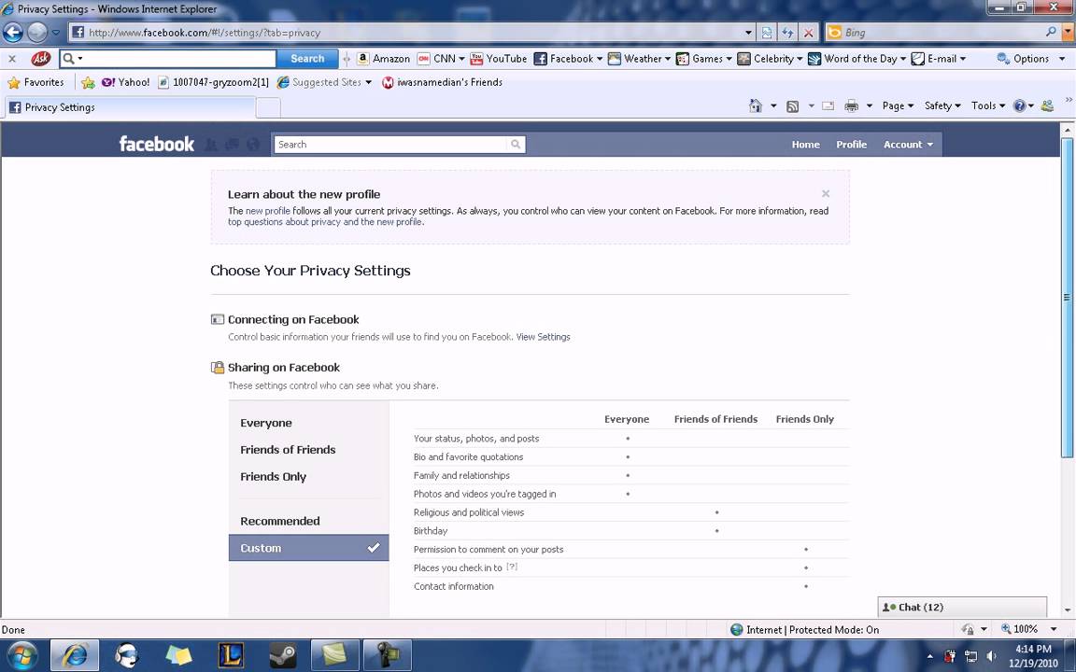Close the Learn about the new profile notice
Viewport: 1076px width, 672px height.
826,193
